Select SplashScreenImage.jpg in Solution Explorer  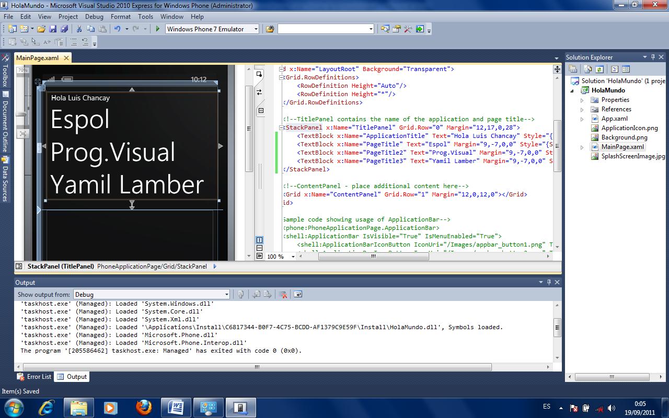(633, 156)
